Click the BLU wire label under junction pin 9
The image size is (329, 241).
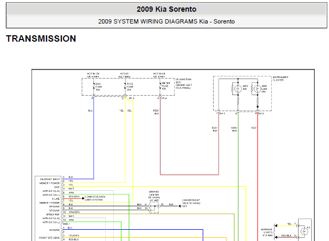point(90,111)
